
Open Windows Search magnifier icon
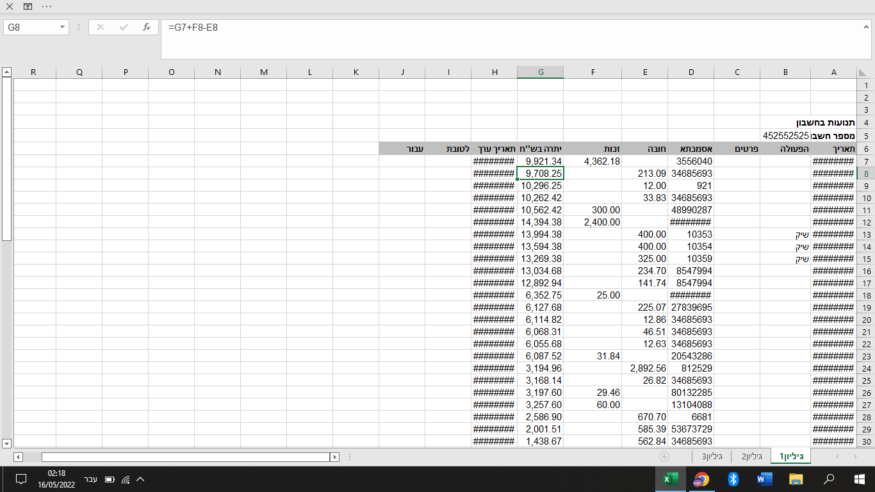[x=828, y=479]
